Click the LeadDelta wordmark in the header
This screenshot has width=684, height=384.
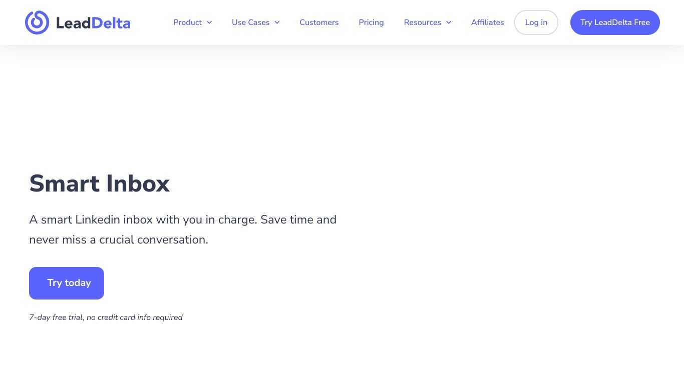tap(93, 23)
